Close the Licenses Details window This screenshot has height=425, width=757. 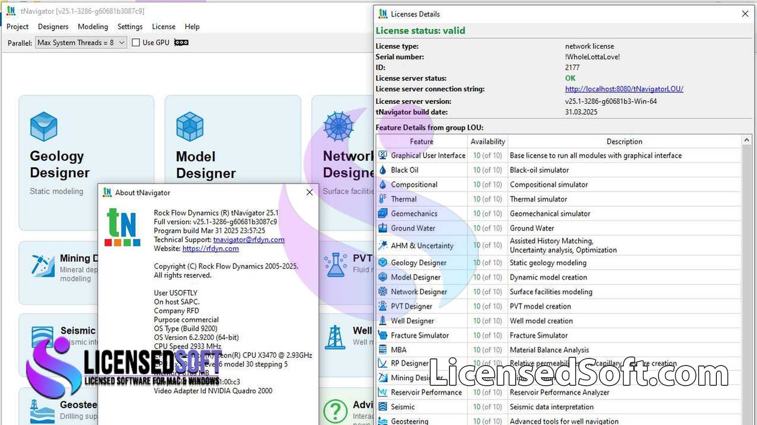pyautogui.click(x=745, y=14)
